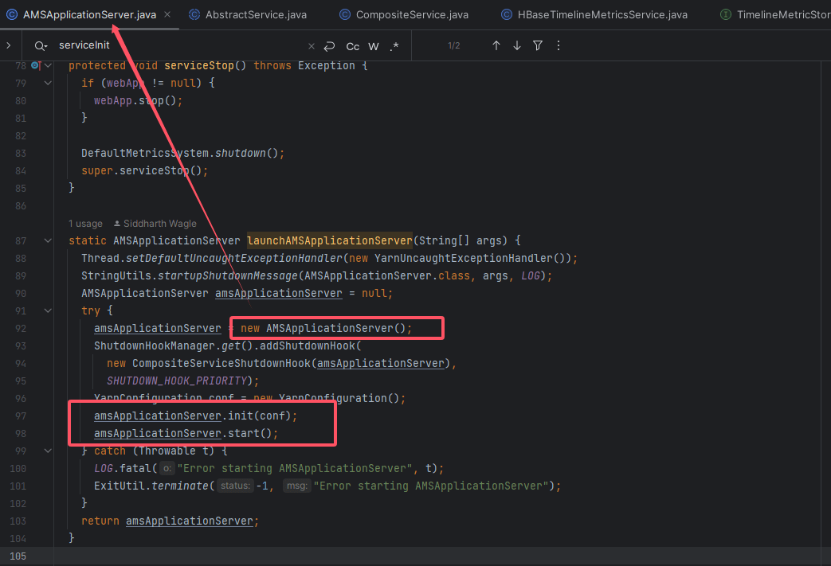
Task: Toggle Regex (.*) search option
Action: pos(394,47)
